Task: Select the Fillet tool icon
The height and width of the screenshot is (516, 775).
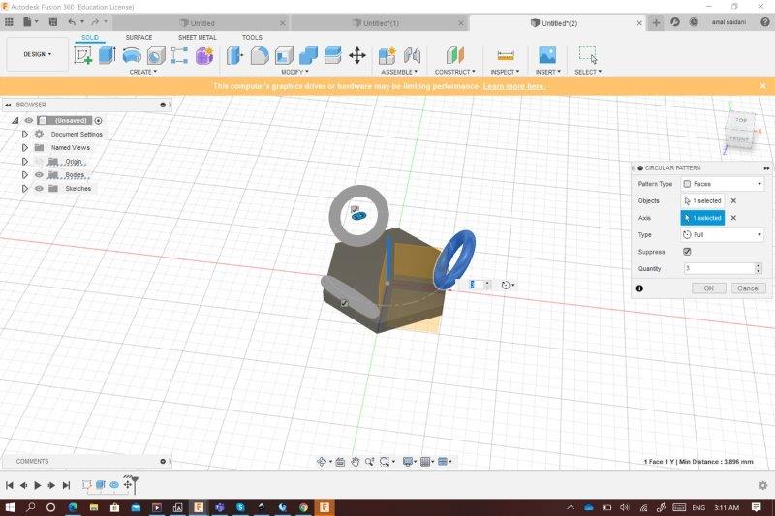Action: click(x=260, y=55)
